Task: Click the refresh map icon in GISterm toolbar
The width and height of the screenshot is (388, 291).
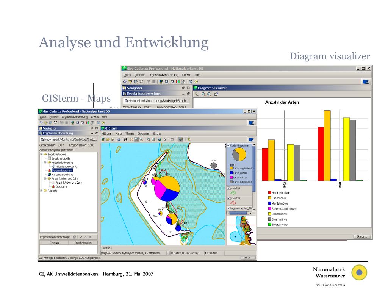Action: [160, 139]
